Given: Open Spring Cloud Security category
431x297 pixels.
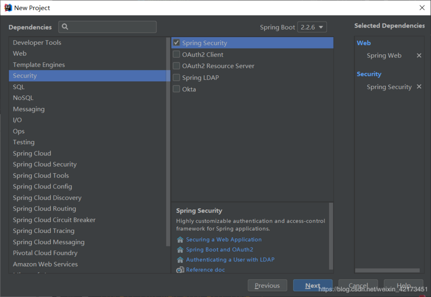Looking at the screenshot, I should point(88,165).
